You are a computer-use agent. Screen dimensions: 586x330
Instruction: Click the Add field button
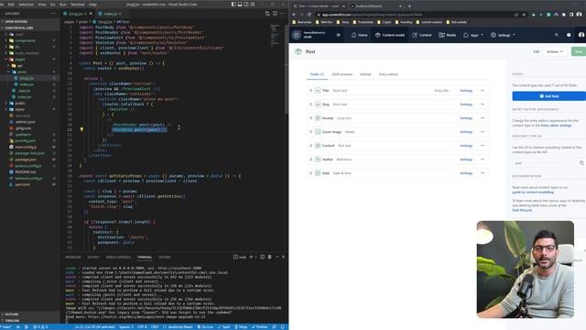(549, 96)
